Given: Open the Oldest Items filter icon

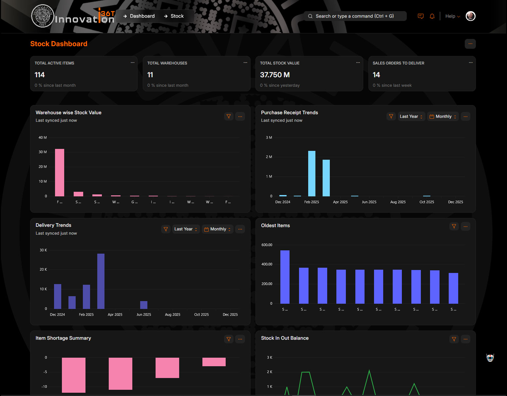Looking at the screenshot, I should [454, 226].
